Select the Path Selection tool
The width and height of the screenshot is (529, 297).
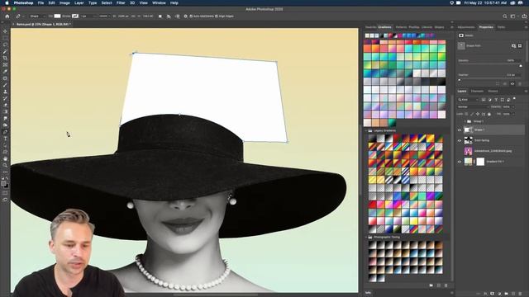[x=5, y=145]
